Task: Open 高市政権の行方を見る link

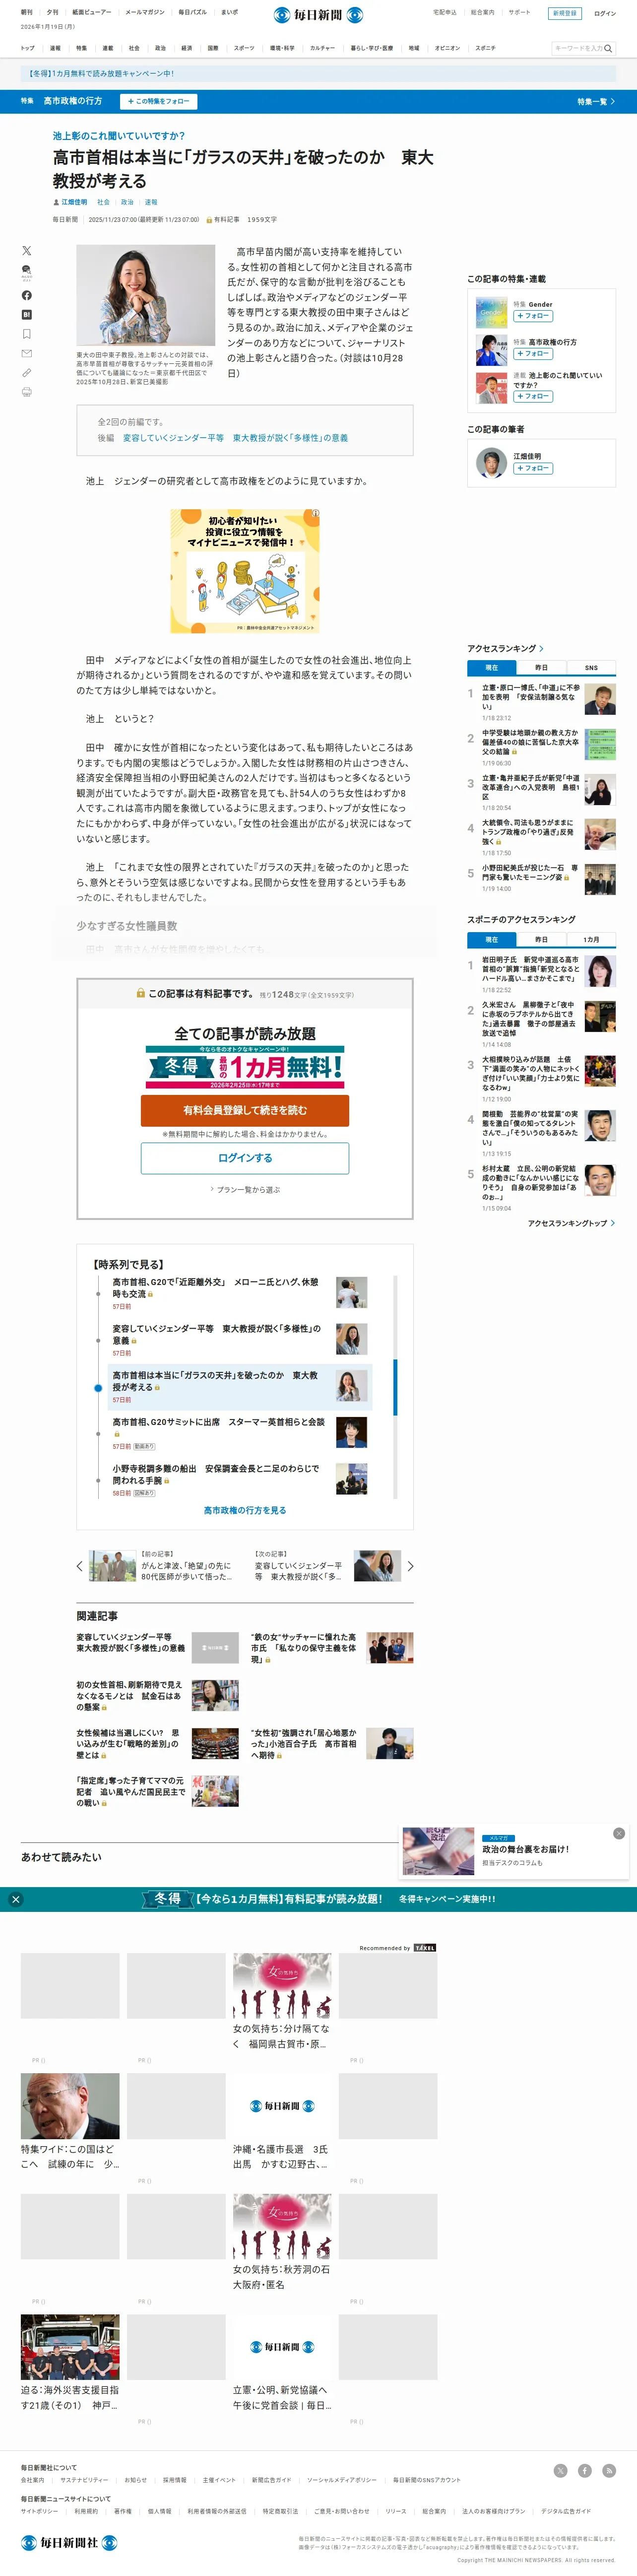Action: pos(245,1510)
